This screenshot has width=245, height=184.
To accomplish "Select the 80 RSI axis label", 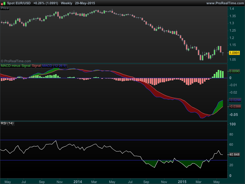I will (x=231, y=134).
